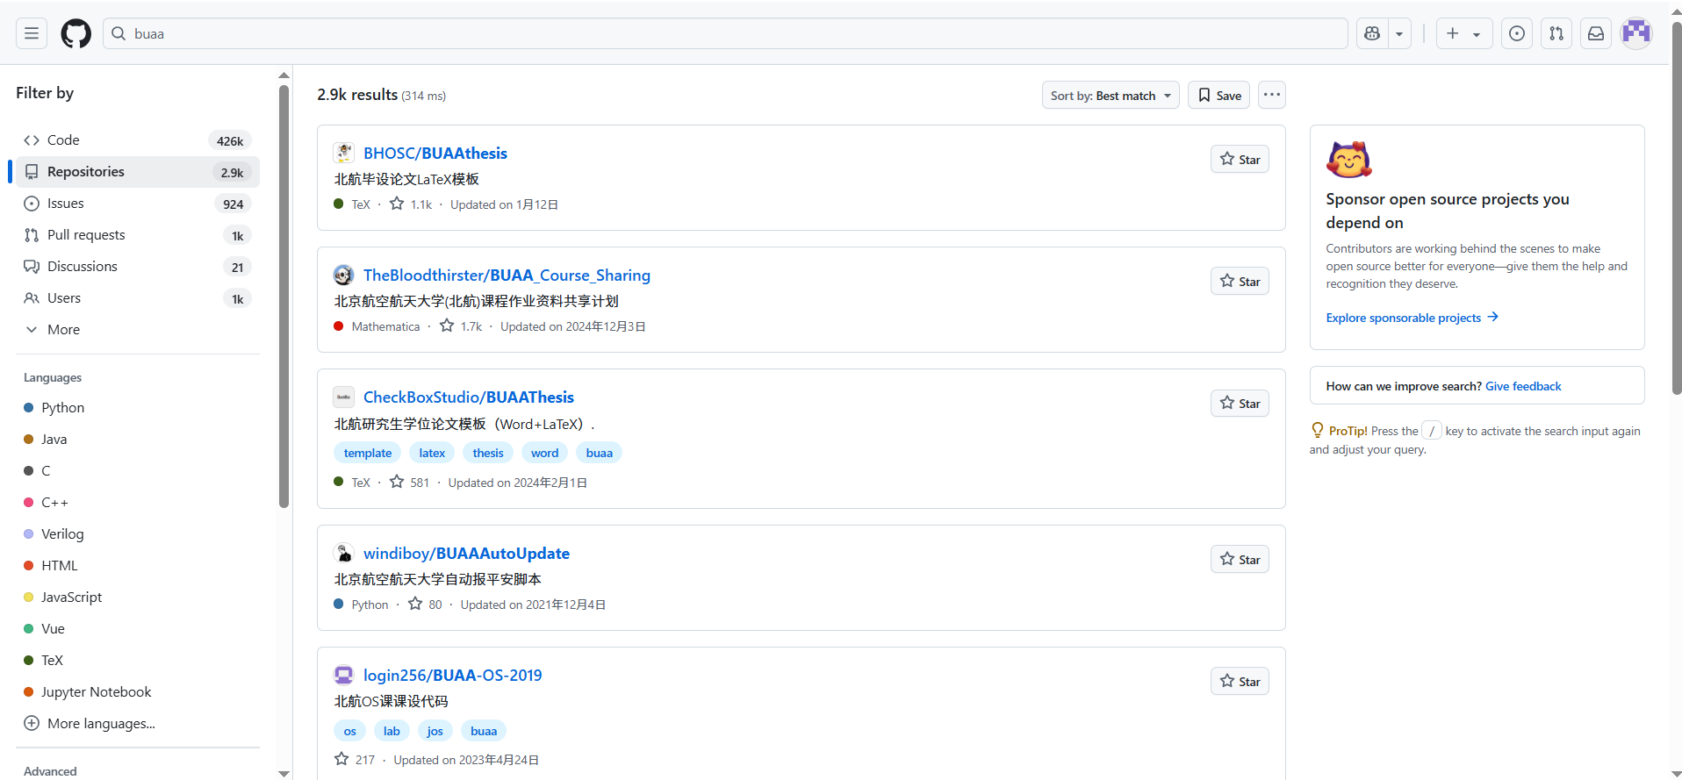Star the login256/BUAA-OS-2019 repository
Image resolution: width=1682 pixels, height=780 pixels.
[x=1240, y=682]
